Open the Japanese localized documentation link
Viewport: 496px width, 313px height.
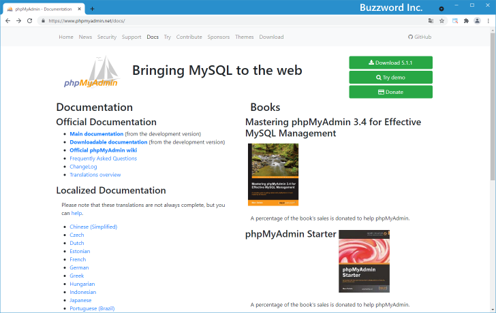pos(82,300)
